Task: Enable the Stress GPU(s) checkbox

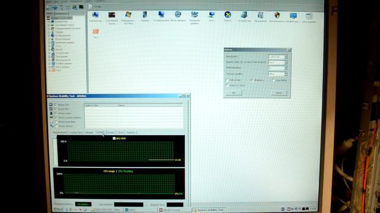Action: click(56, 126)
